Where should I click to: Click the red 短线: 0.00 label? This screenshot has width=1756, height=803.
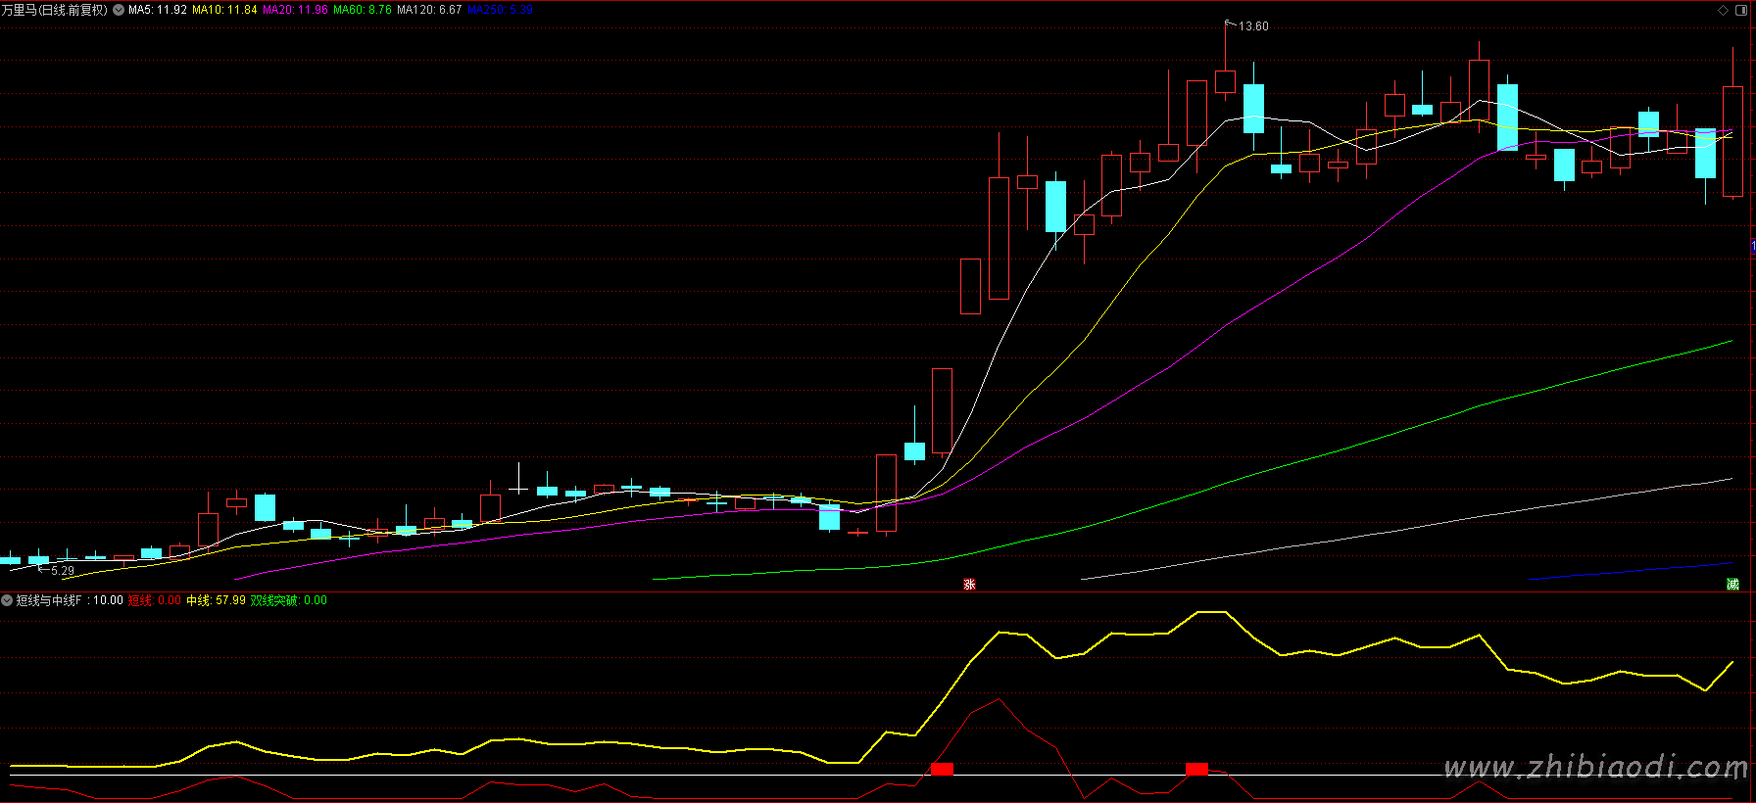pyautogui.click(x=155, y=600)
